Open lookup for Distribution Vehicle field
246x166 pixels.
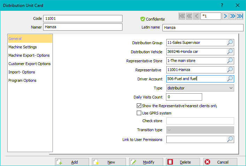230,52
